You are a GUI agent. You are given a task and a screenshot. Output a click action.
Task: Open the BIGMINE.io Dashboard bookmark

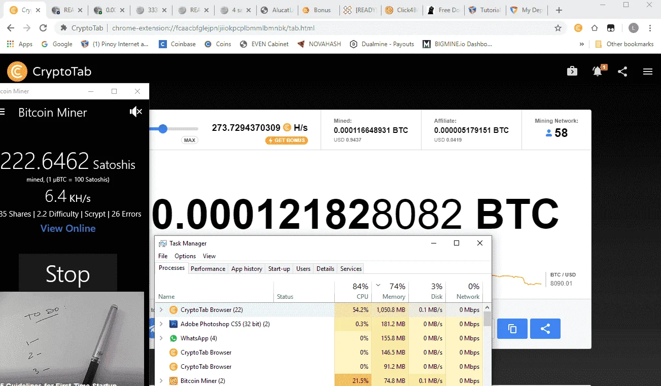click(x=458, y=44)
